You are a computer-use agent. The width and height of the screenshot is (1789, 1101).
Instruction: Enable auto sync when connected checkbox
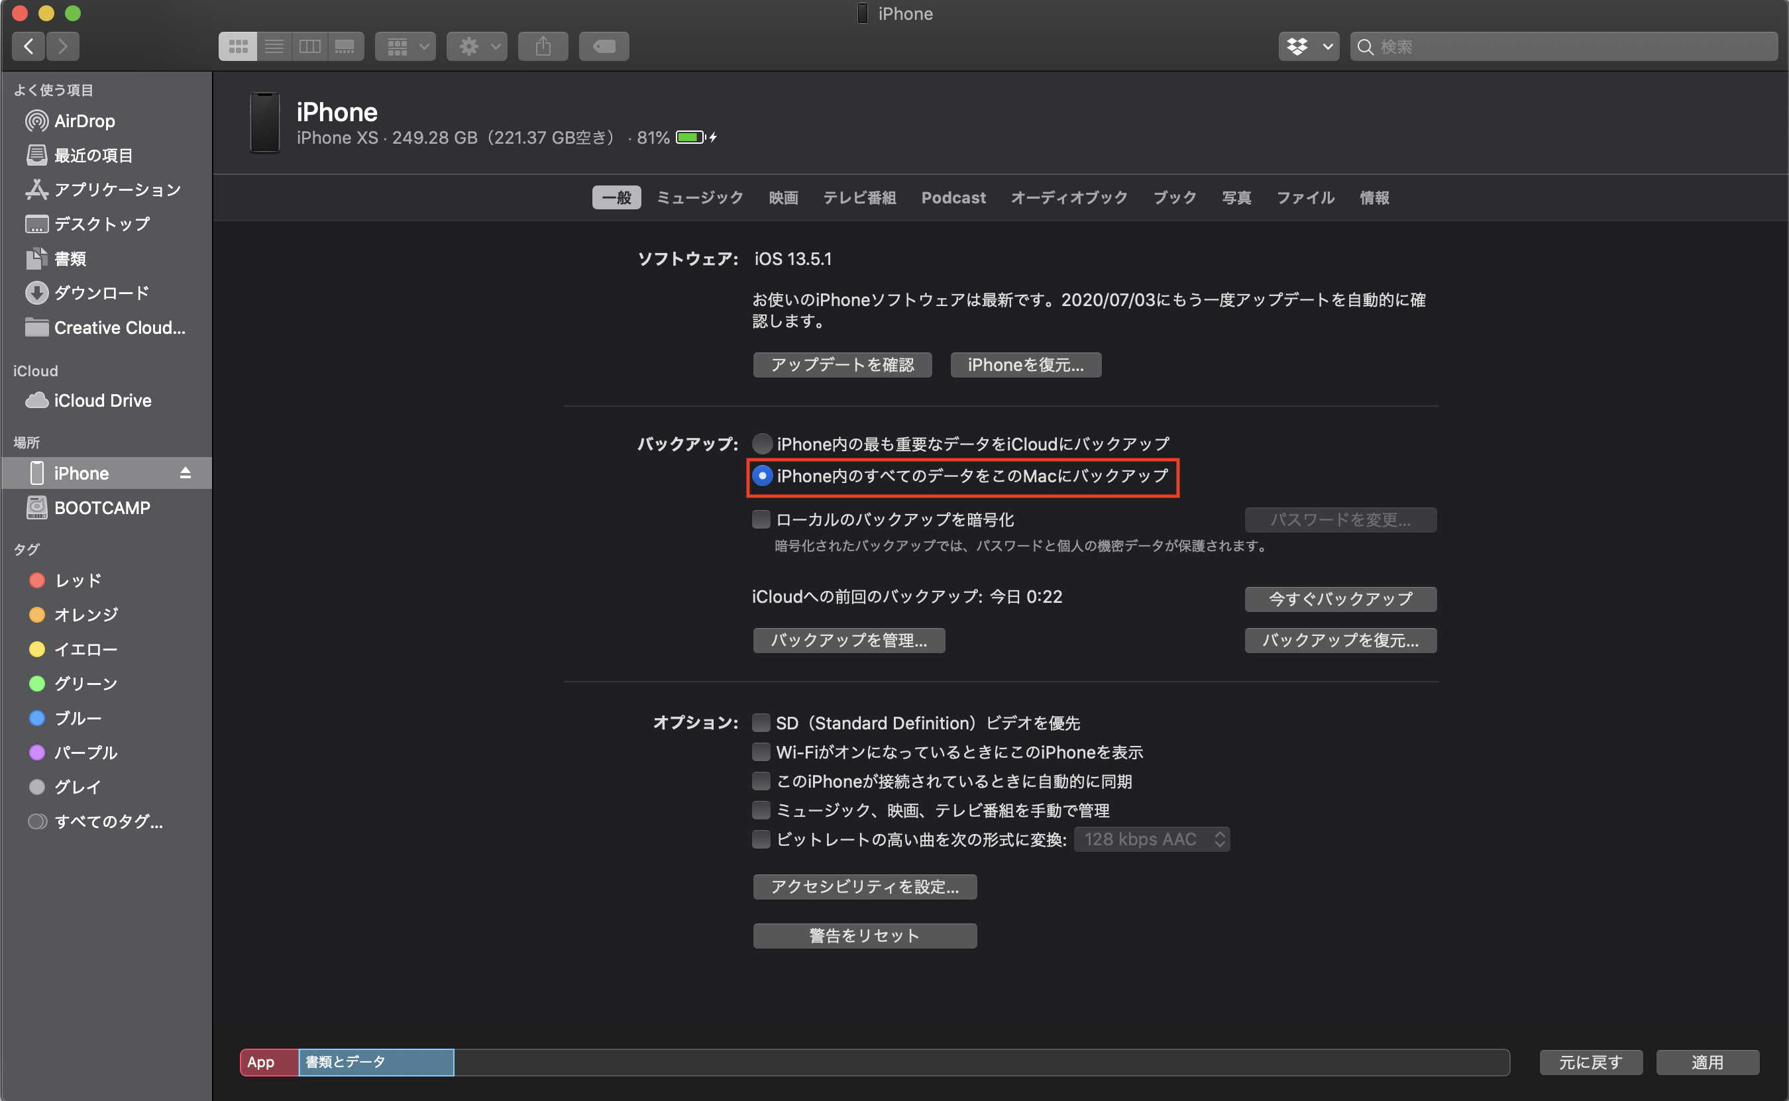tap(761, 780)
